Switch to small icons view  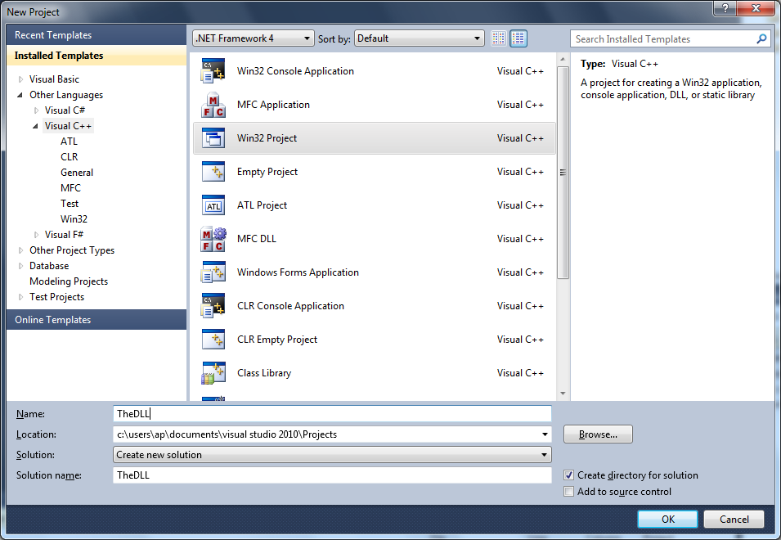499,38
